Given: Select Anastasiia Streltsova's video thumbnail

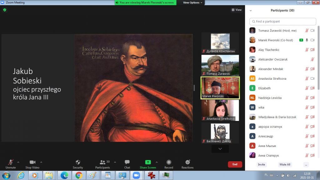Looking at the screenshot, I should click(x=220, y=110).
